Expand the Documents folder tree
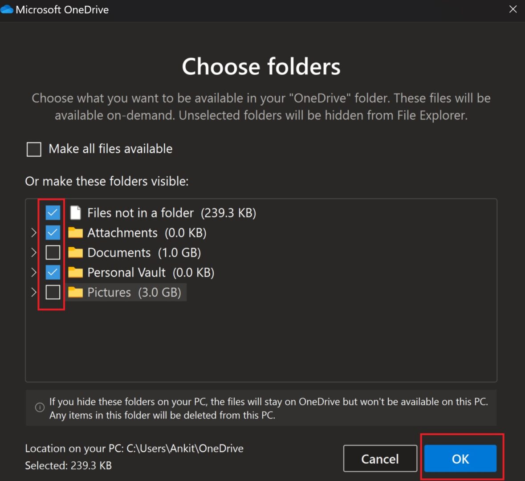 coord(33,253)
